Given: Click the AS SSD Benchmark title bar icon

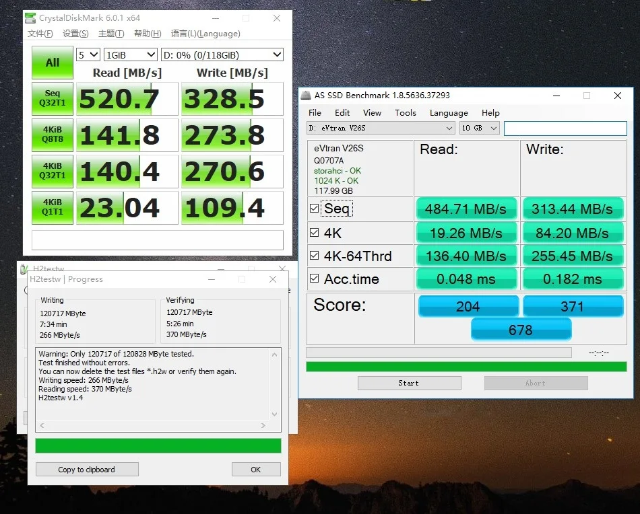Looking at the screenshot, I should pyautogui.click(x=306, y=96).
